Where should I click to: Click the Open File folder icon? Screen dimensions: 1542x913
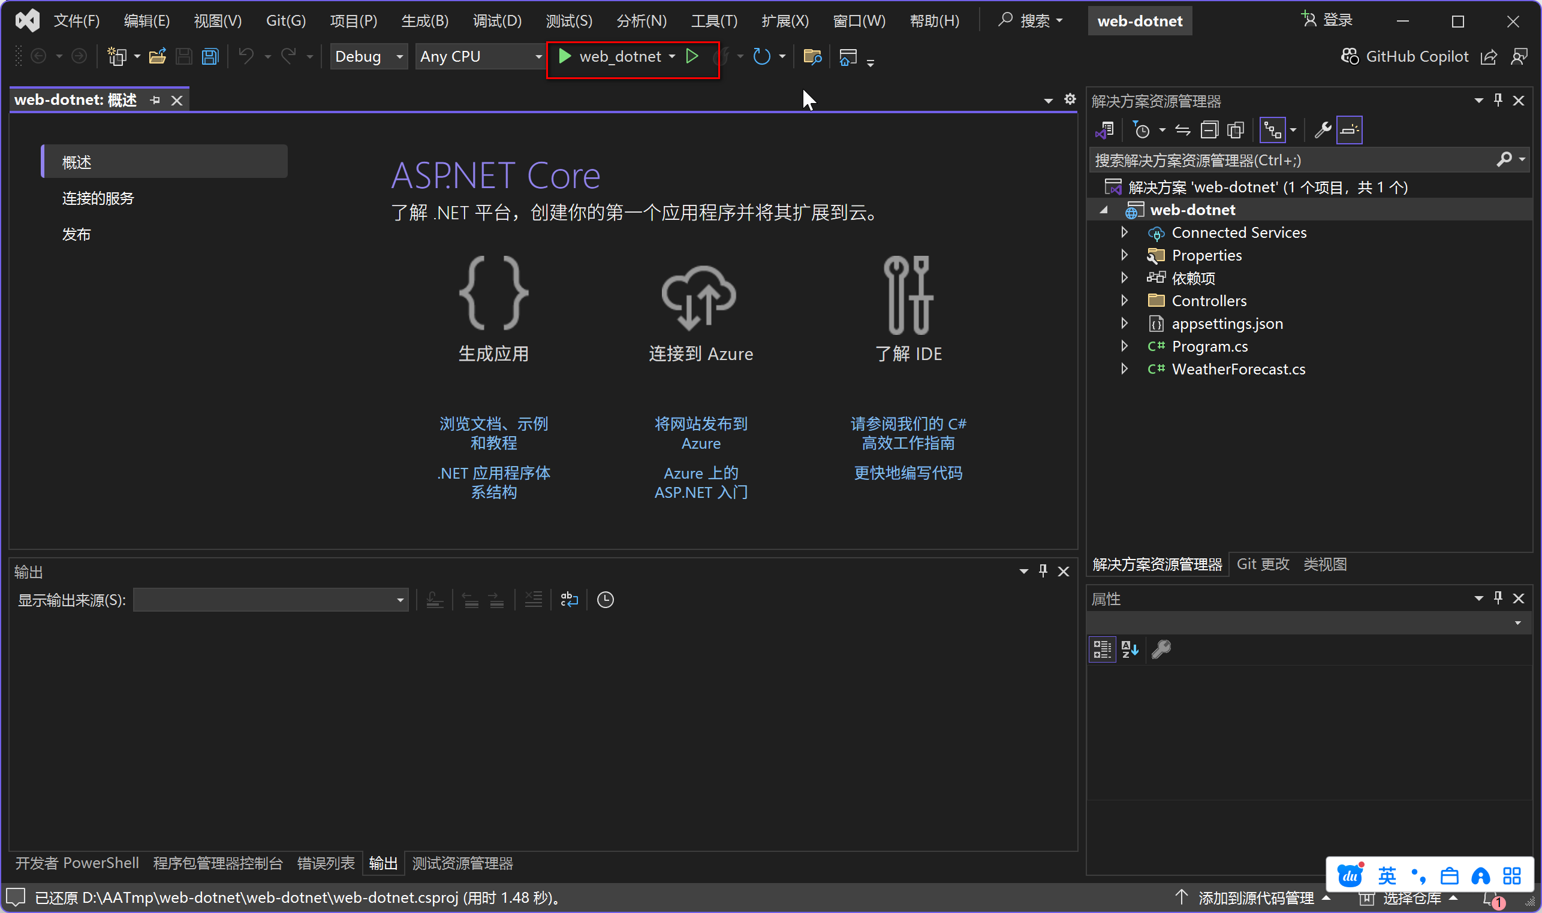click(x=158, y=56)
